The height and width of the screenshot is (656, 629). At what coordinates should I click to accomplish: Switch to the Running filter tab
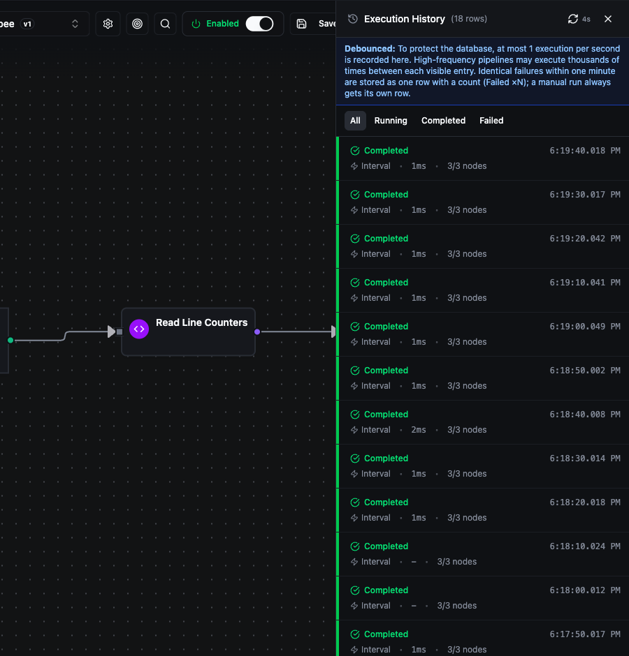[391, 121]
